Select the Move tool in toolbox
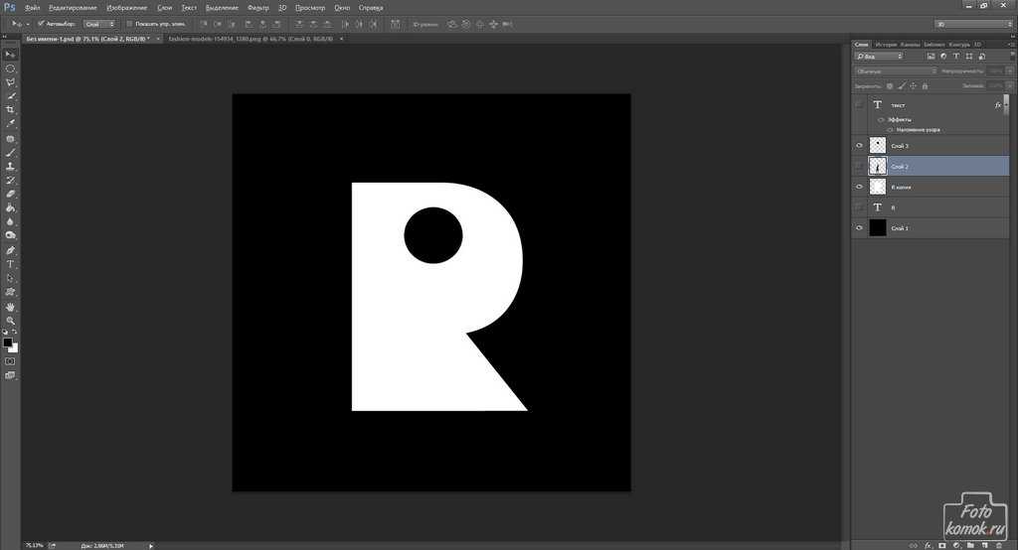1018x550 pixels. (x=10, y=55)
